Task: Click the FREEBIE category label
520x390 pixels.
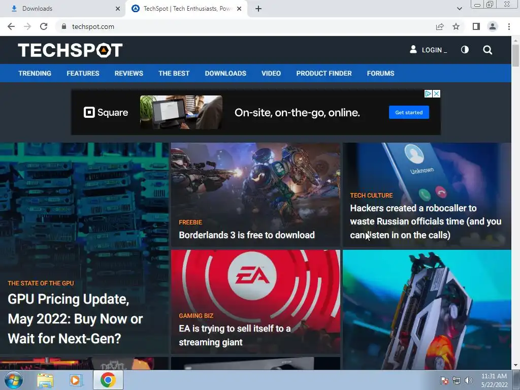Action: coord(190,222)
